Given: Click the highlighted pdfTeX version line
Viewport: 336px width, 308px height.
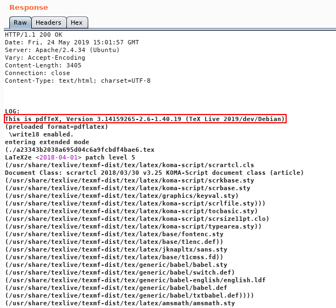Looking at the screenshot, I should (145, 119).
